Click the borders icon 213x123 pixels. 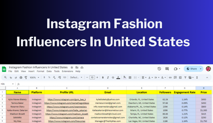(x=130, y=78)
